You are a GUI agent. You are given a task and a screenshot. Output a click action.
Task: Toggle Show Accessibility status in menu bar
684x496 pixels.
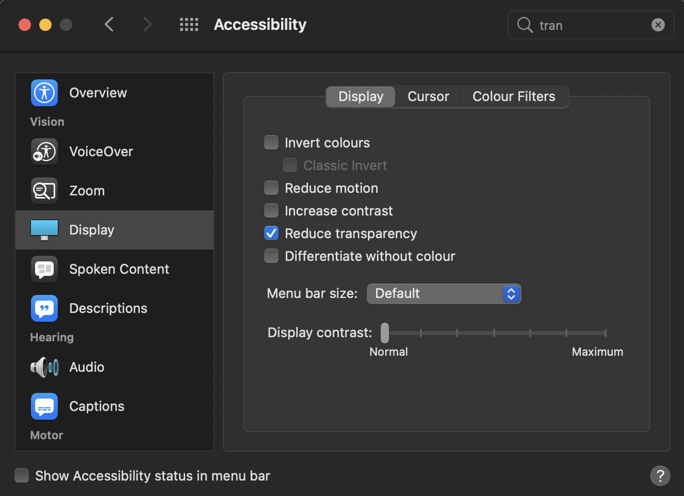tap(22, 475)
